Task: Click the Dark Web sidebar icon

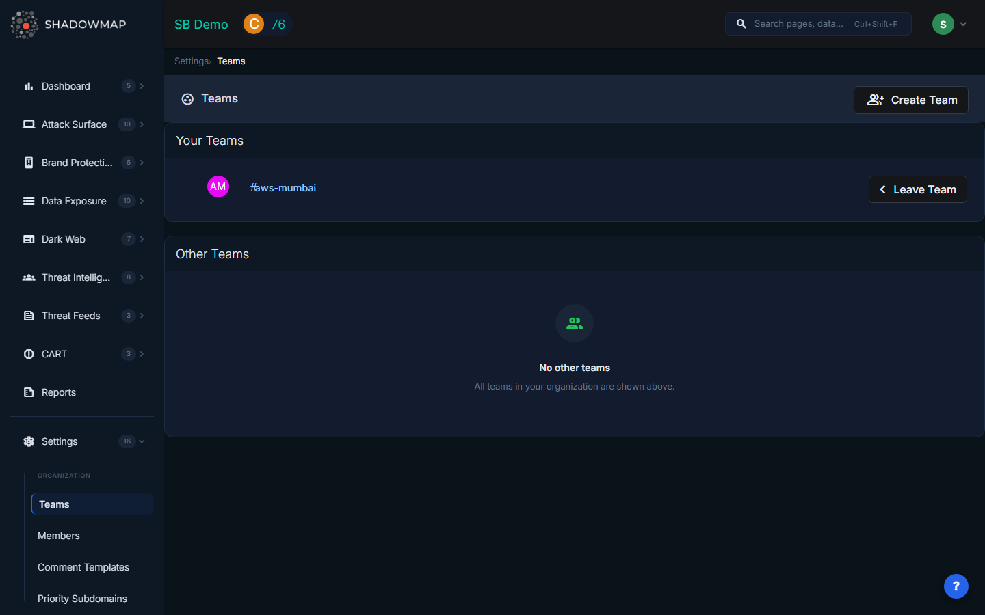Action: pos(29,239)
